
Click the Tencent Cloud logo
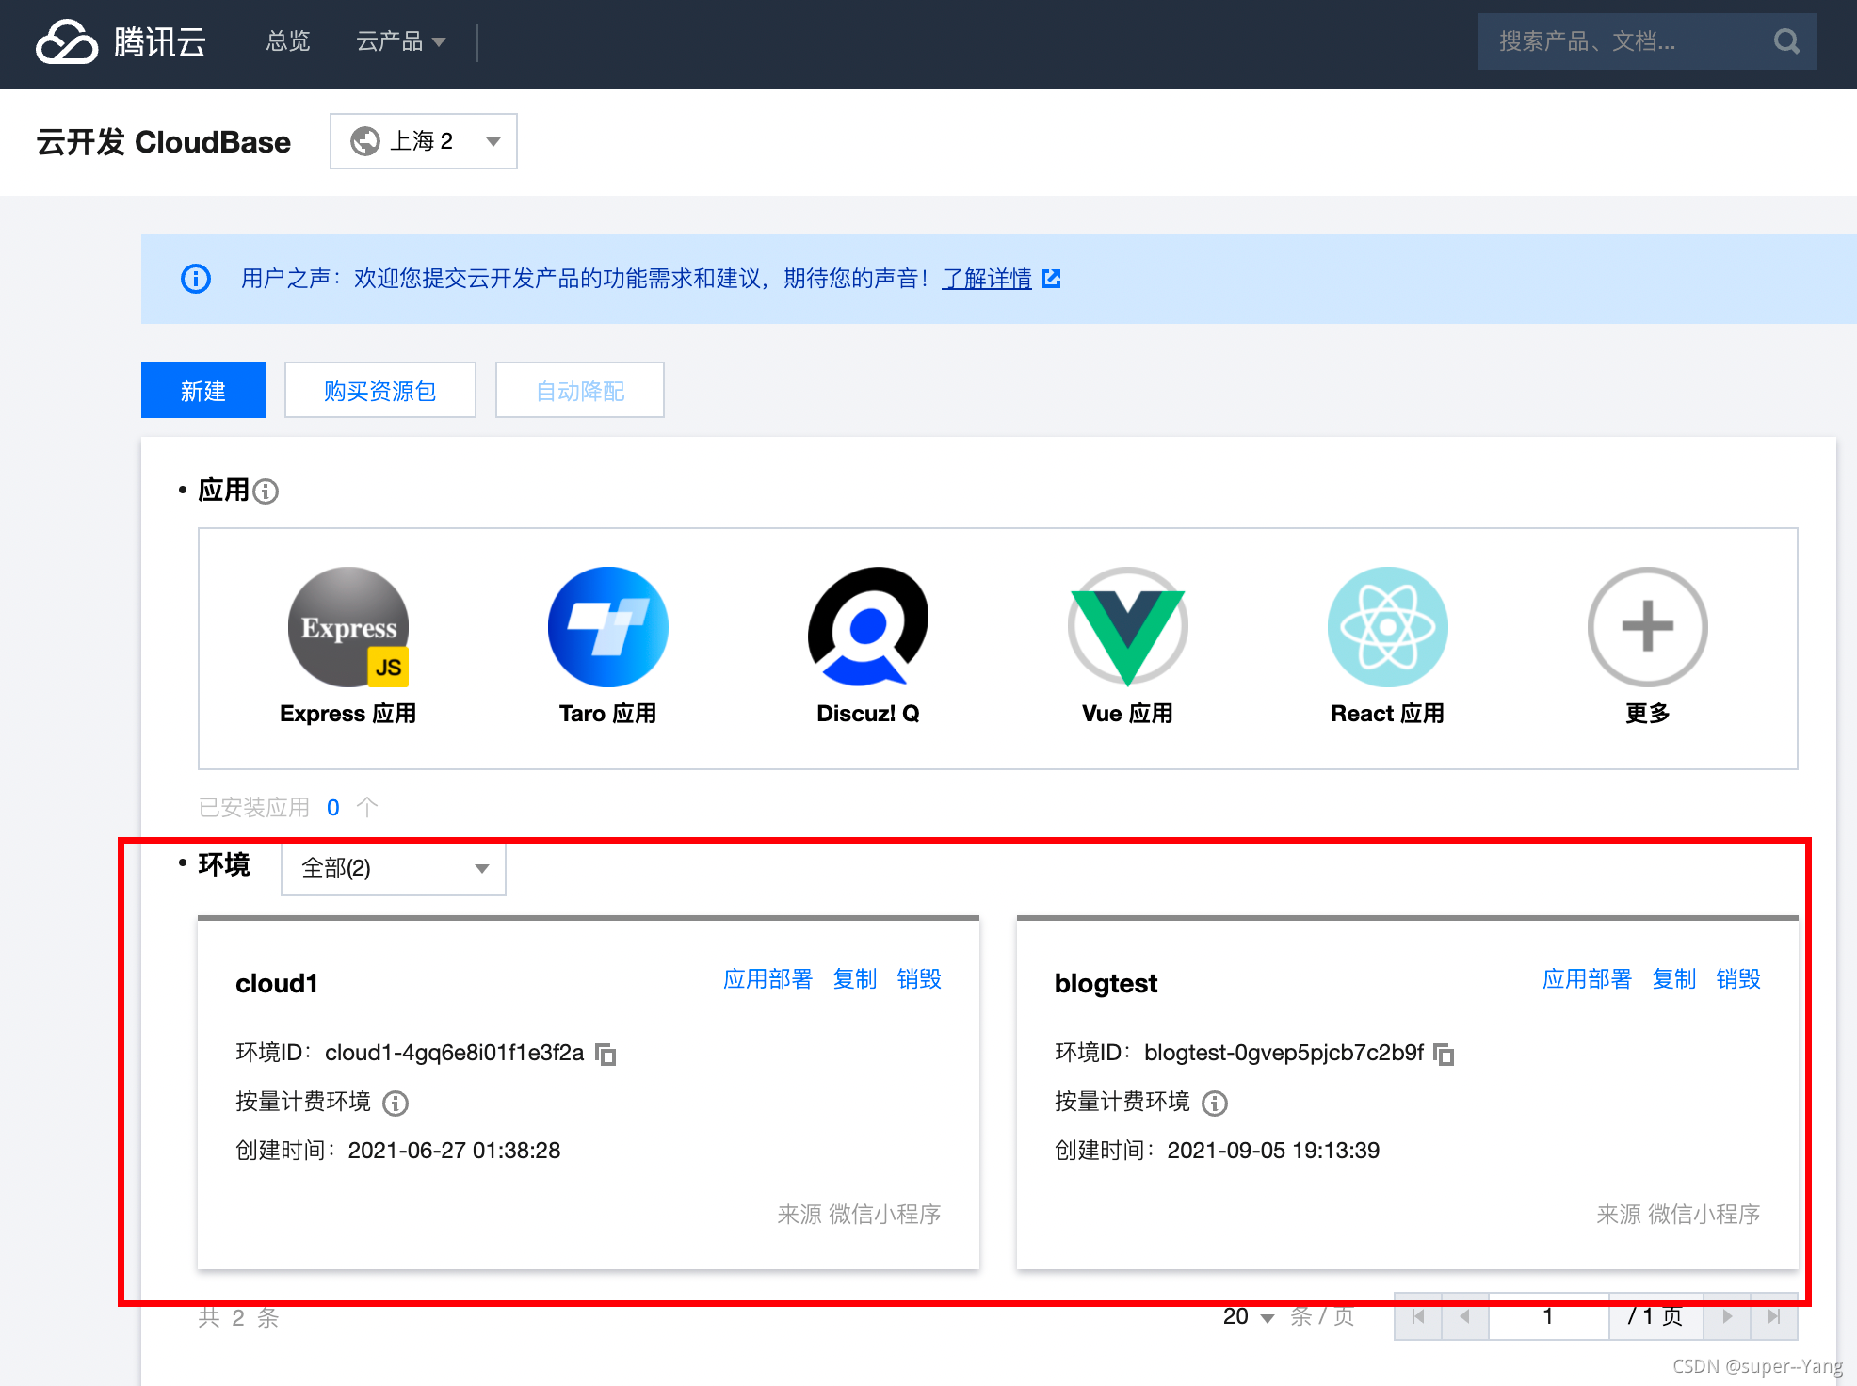(x=121, y=42)
